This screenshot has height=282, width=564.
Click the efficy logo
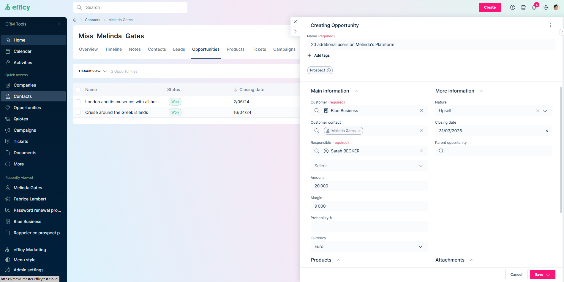pyautogui.click(x=18, y=7)
